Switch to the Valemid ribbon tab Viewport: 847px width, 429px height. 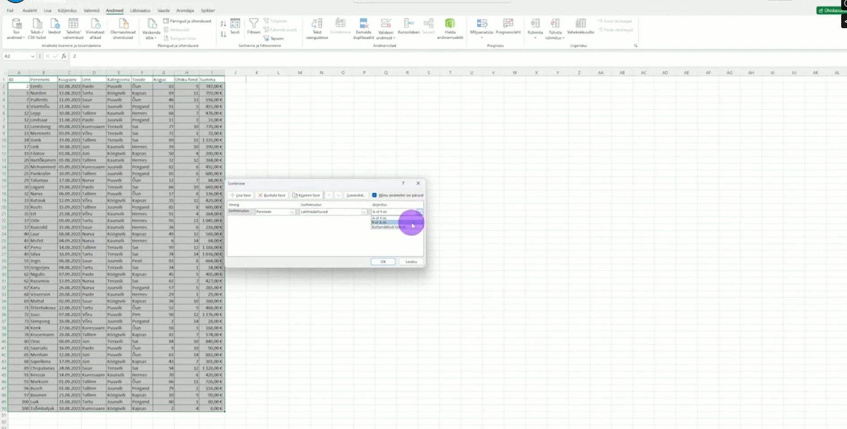[x=91, y=10]
